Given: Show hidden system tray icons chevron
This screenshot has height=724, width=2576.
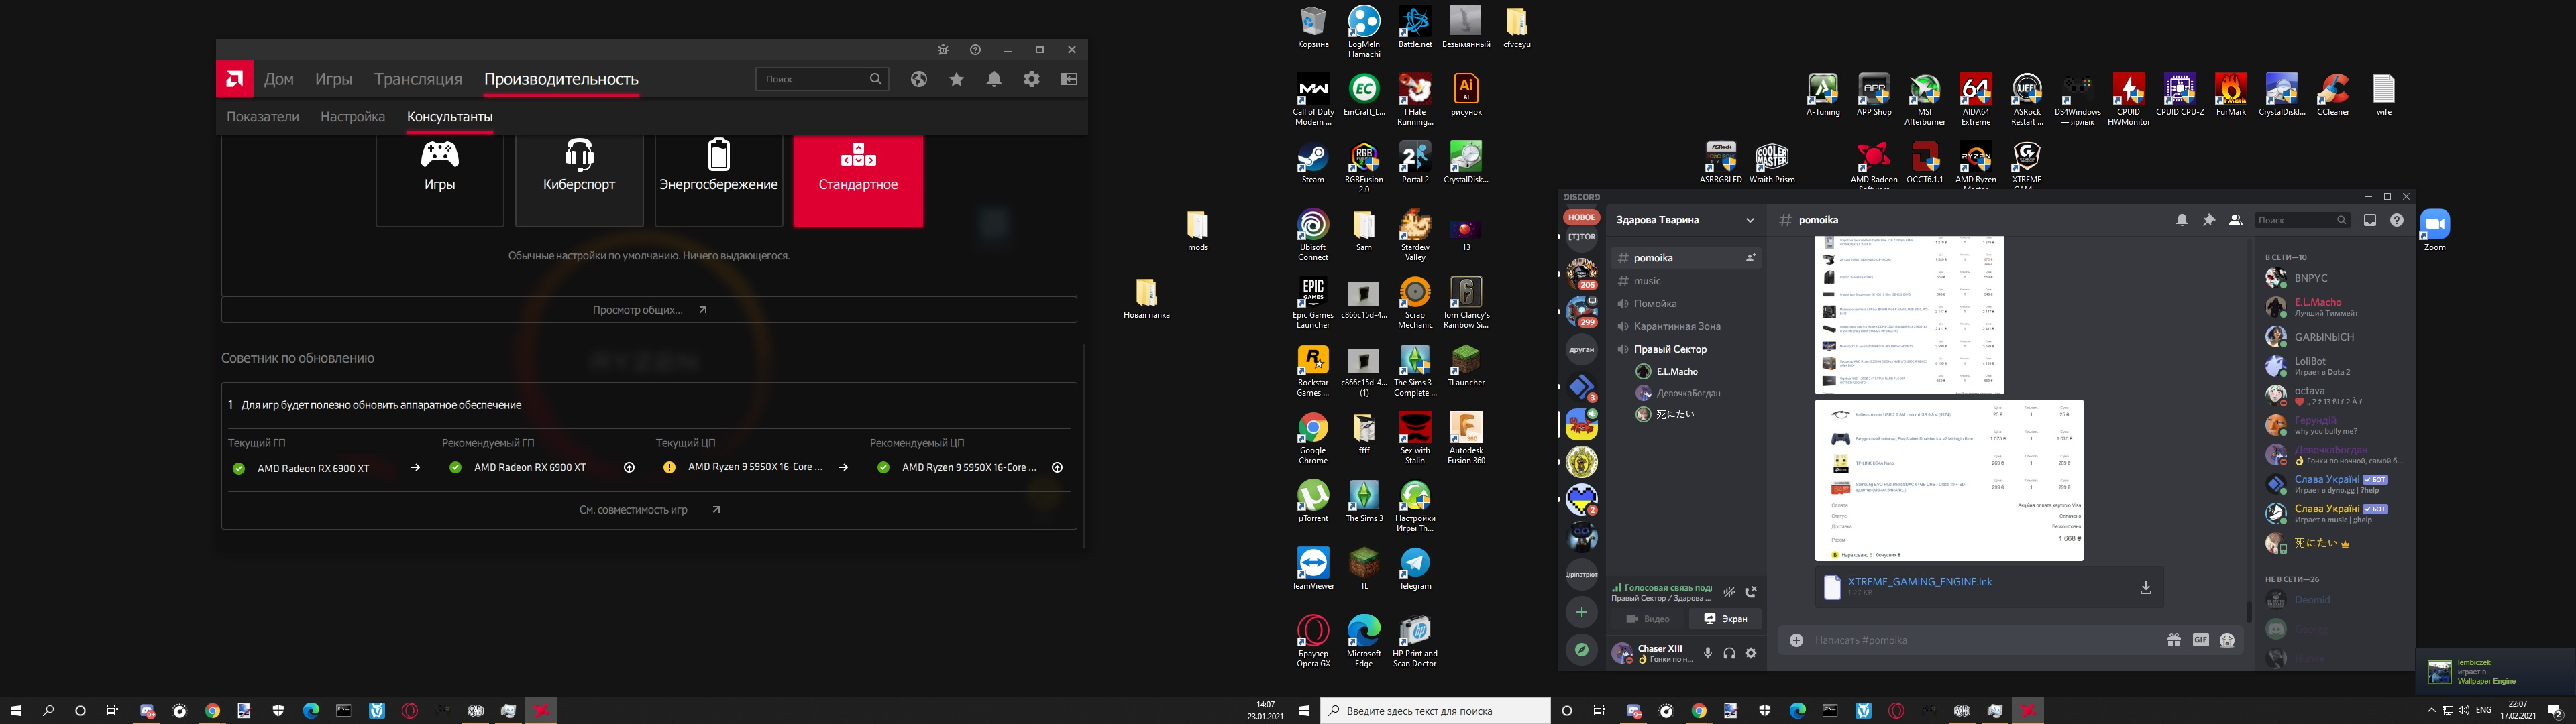Looking at the screenshot, I should point(2431,710).
